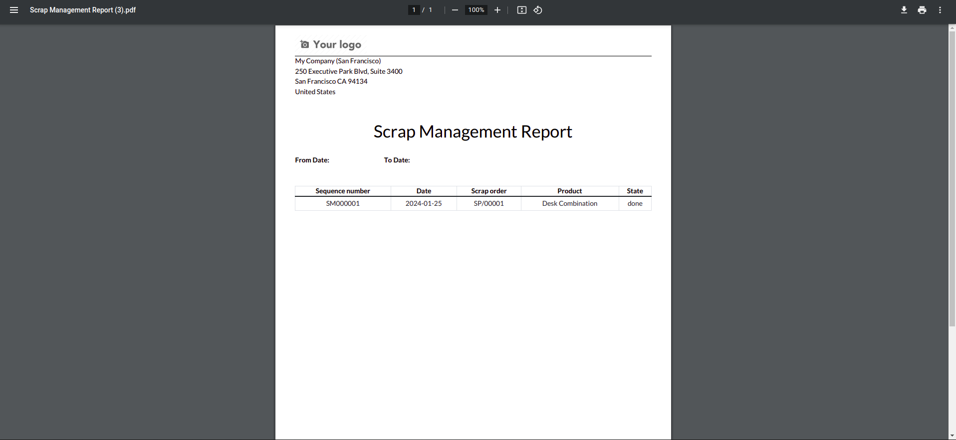Click the SM000001 sequence number cell
The height and width of the screenshot is (440, 956).
point(343,203)
